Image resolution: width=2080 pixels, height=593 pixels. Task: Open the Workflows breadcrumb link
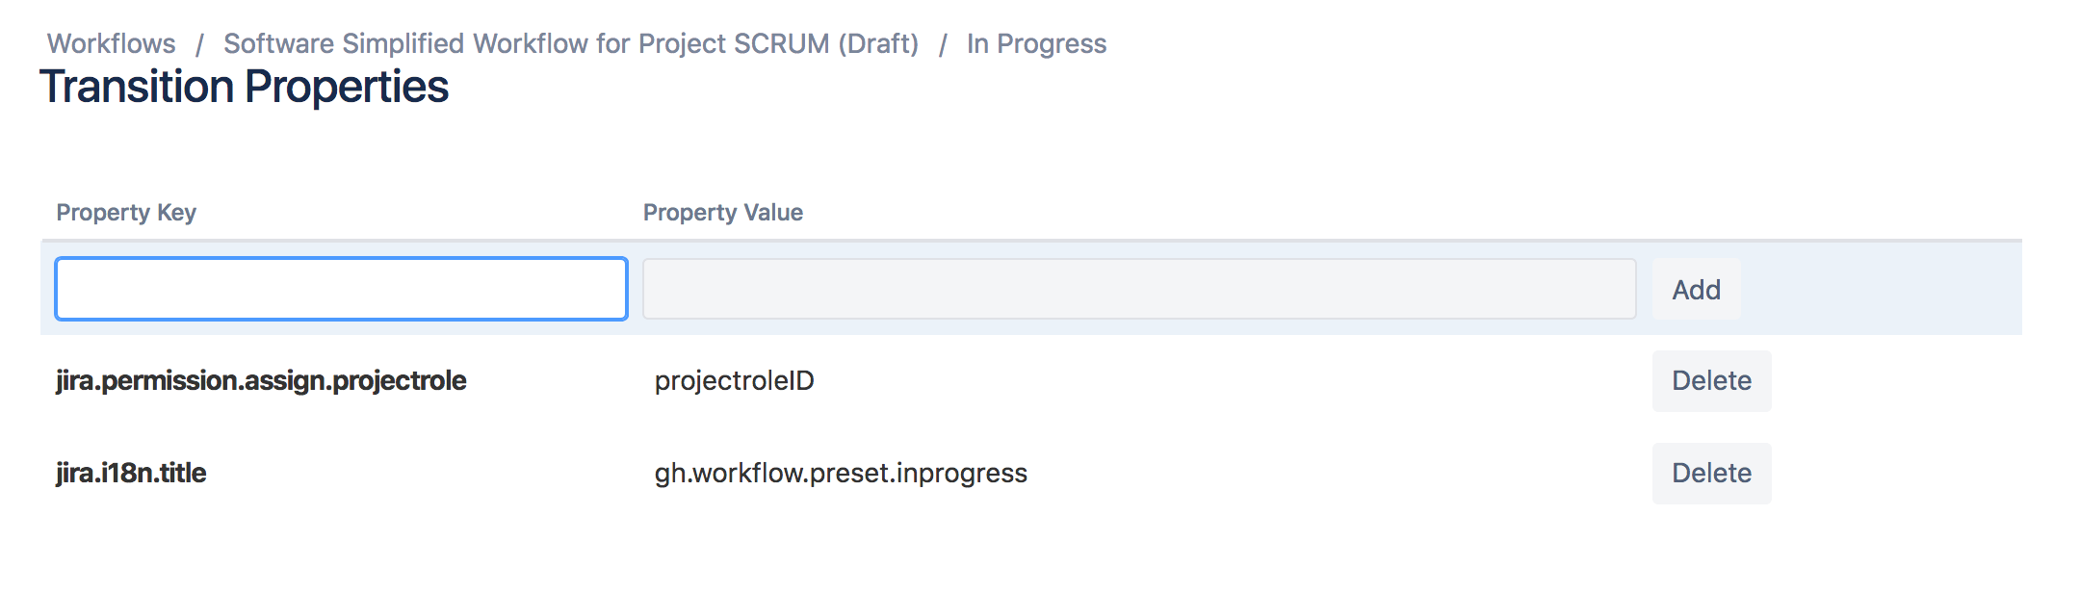[x=112, y=44]
